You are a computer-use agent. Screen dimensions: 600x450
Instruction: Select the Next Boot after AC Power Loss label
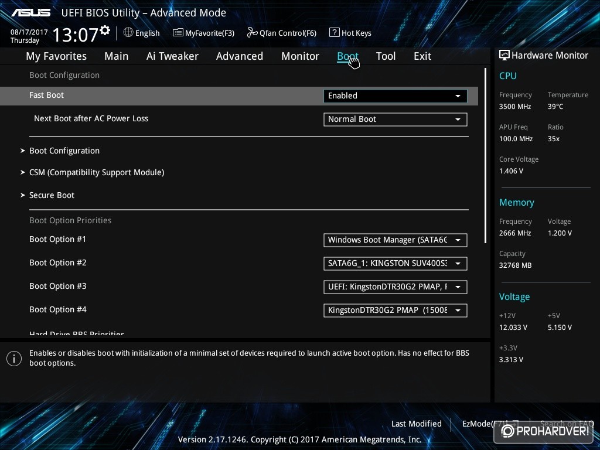tap(91, 118)
